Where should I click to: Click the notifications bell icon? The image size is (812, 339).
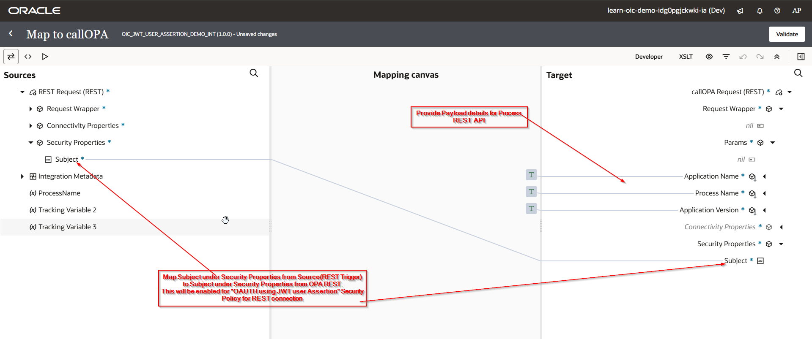click(x=760, y=11)
